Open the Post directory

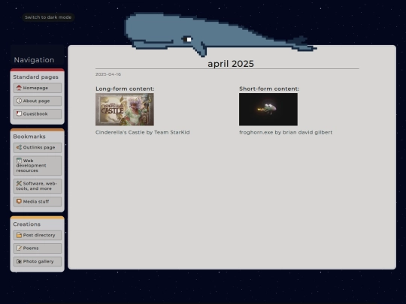[38, 235]
